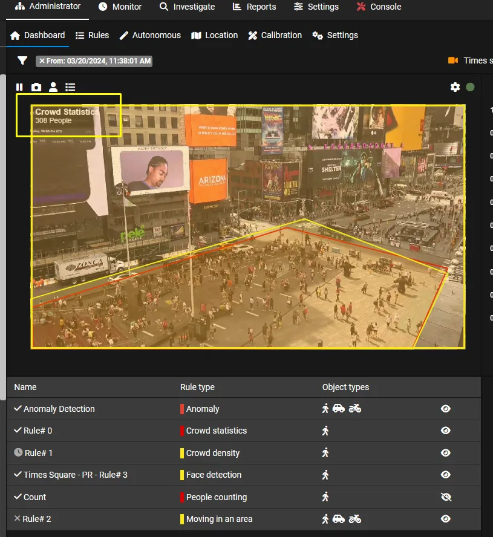Screen dimensions: 493x537
Task: Click the person icon above the video
Action: tap(53, 87)
